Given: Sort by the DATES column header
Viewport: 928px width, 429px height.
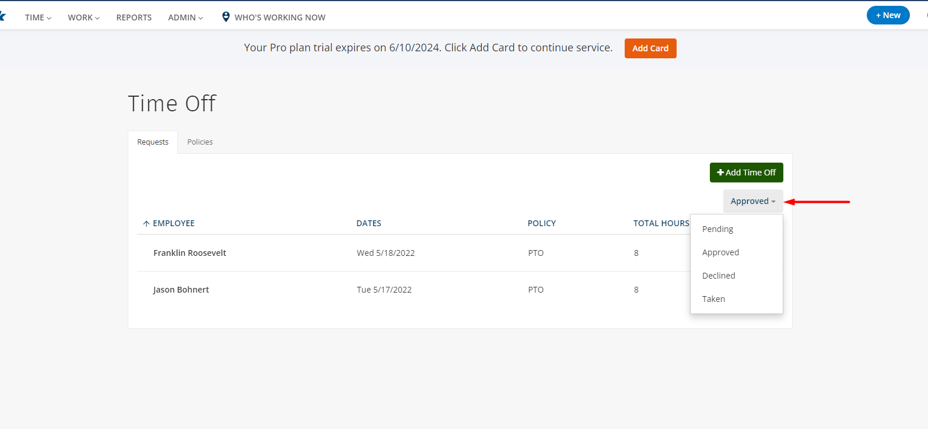Looking at the screenshot, I should 369,223.
